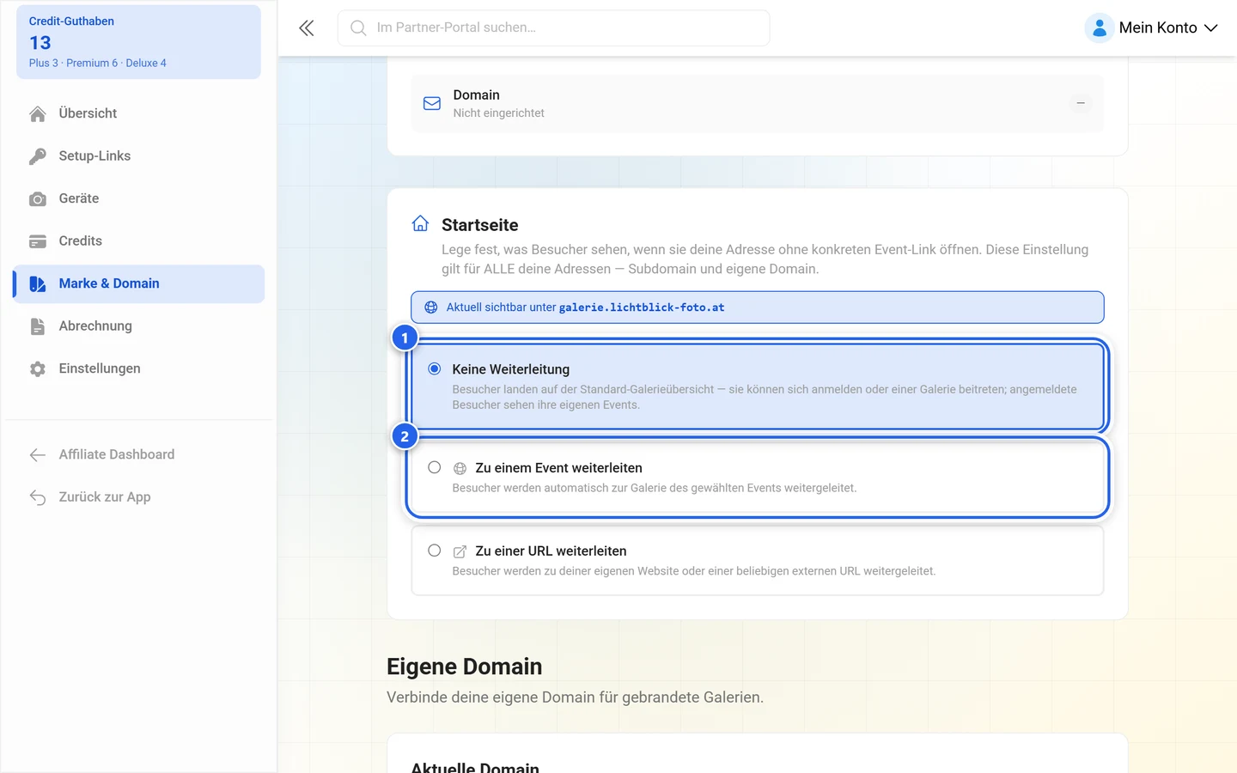Click the Abrechnung document icon
Viewport: 1237px width, 773px height.
tap(38, 326)
